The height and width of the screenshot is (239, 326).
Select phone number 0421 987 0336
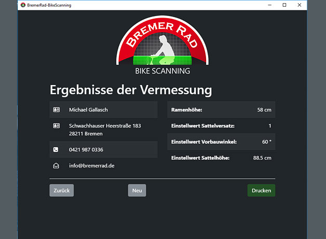point(86,149)
